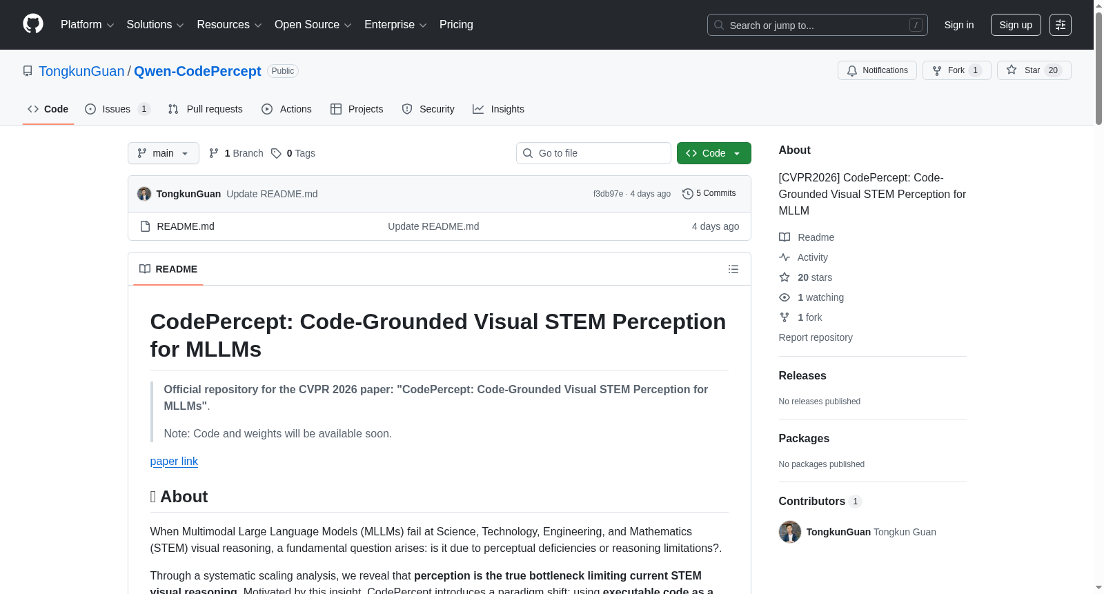1104x594 pixels.
Task: Open the command palette icon in header
Action: [1061, 25]
